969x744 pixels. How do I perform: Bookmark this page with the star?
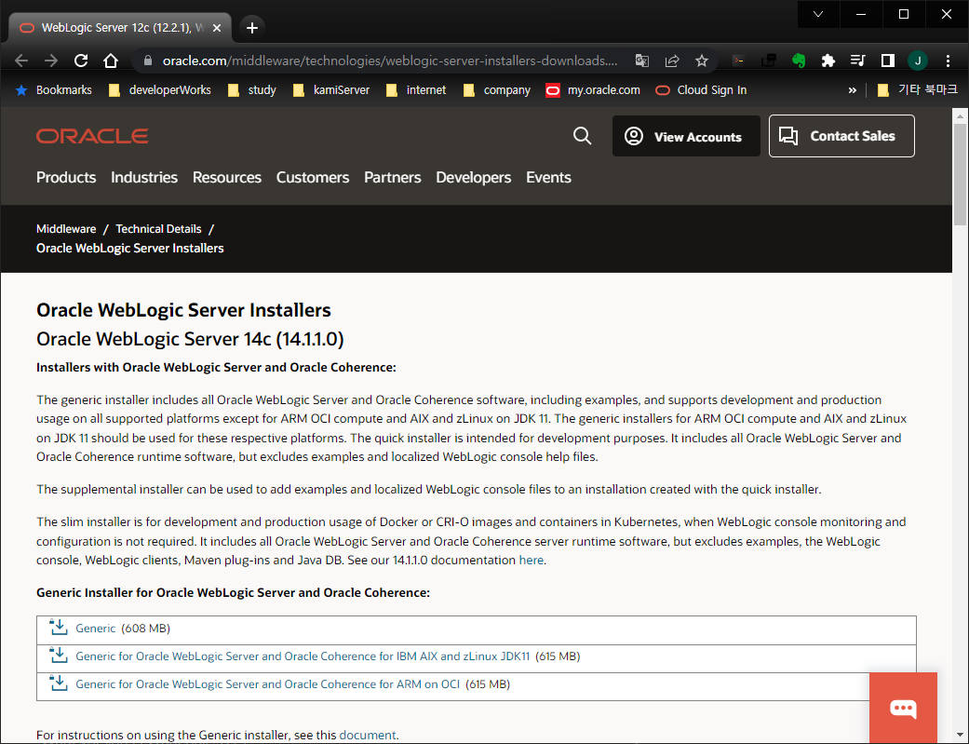702,61
